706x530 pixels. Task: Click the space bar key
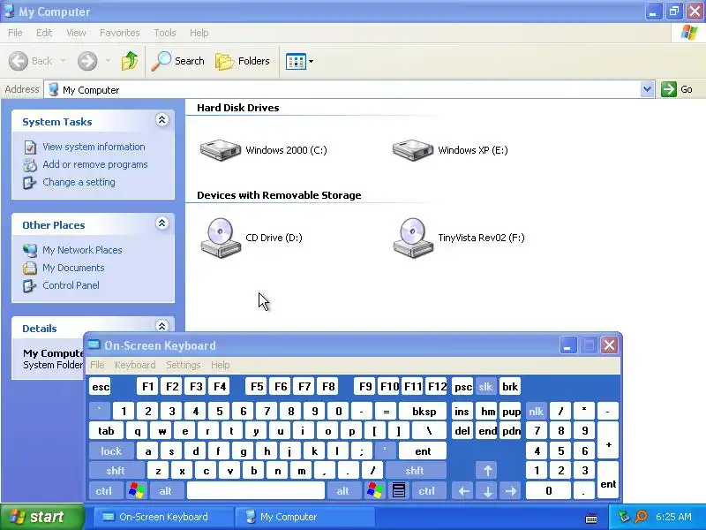(256, 491)
